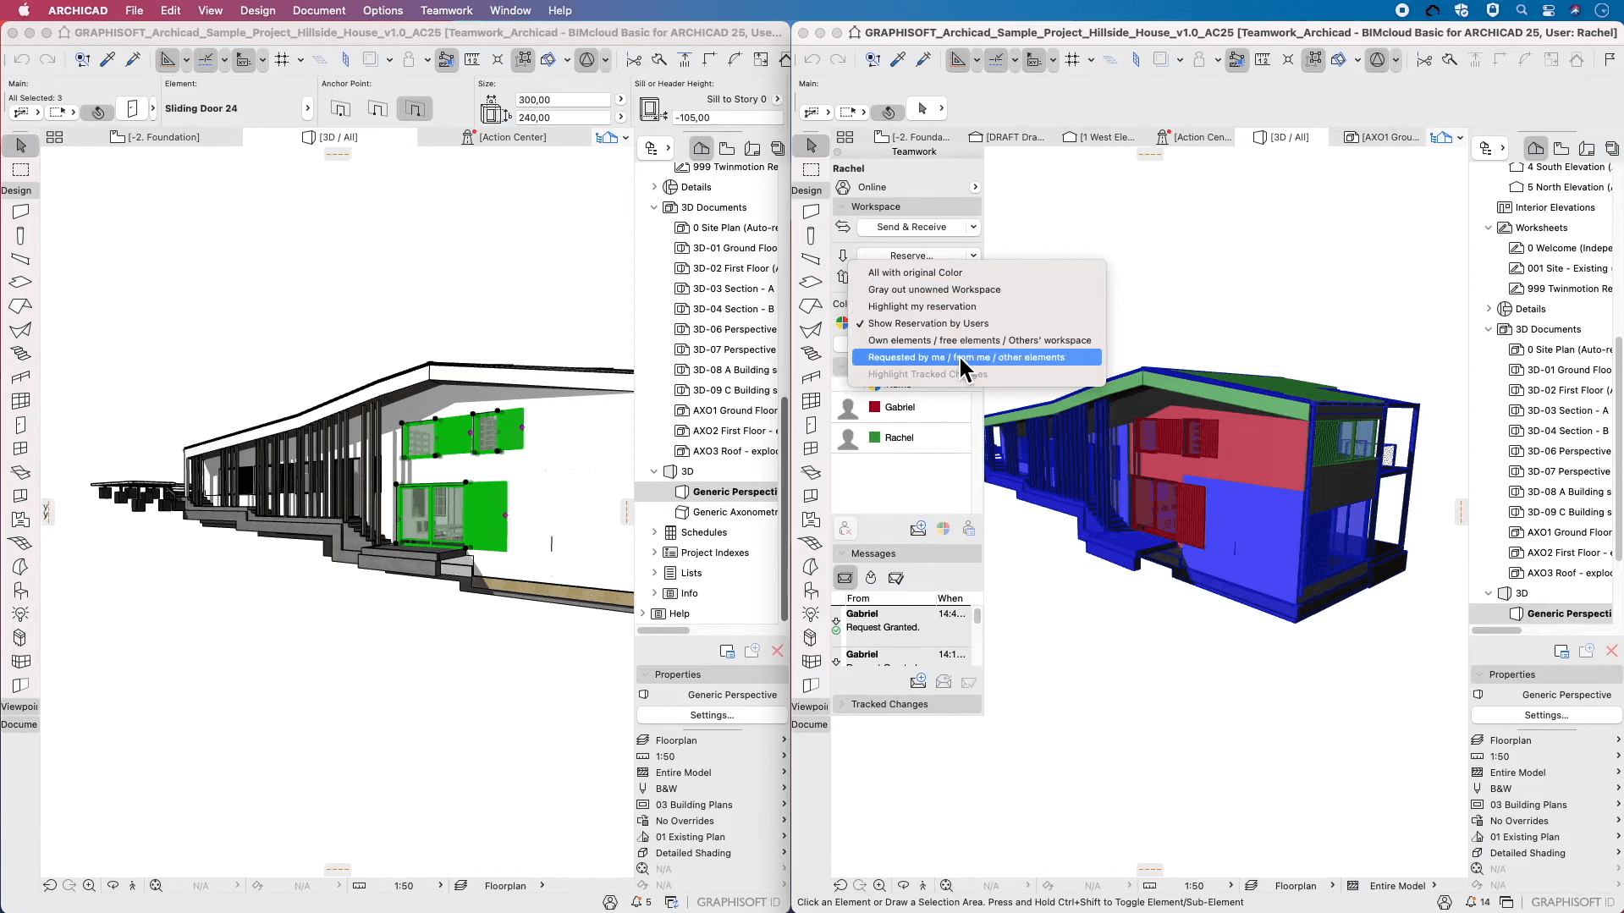Select the Marquee tool in left window toolbox
The image size is (1624, 913).
pyautogui.click(x=20, y=169)
